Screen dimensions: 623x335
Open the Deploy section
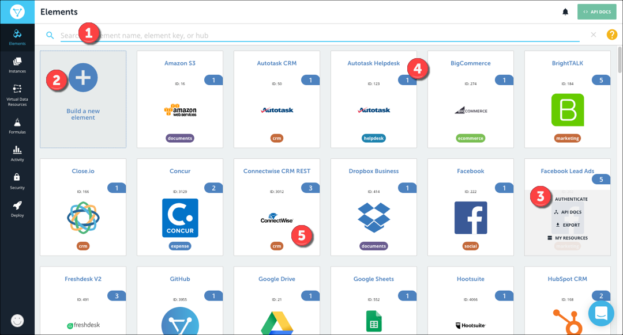coord(17,209)
